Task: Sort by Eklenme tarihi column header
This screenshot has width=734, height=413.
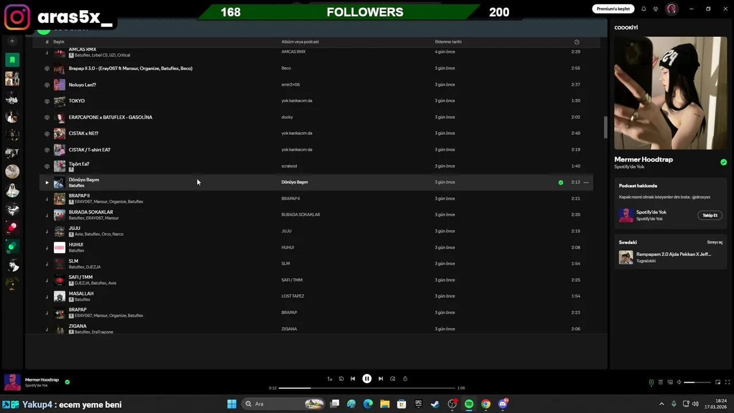Action: point(448,42)
